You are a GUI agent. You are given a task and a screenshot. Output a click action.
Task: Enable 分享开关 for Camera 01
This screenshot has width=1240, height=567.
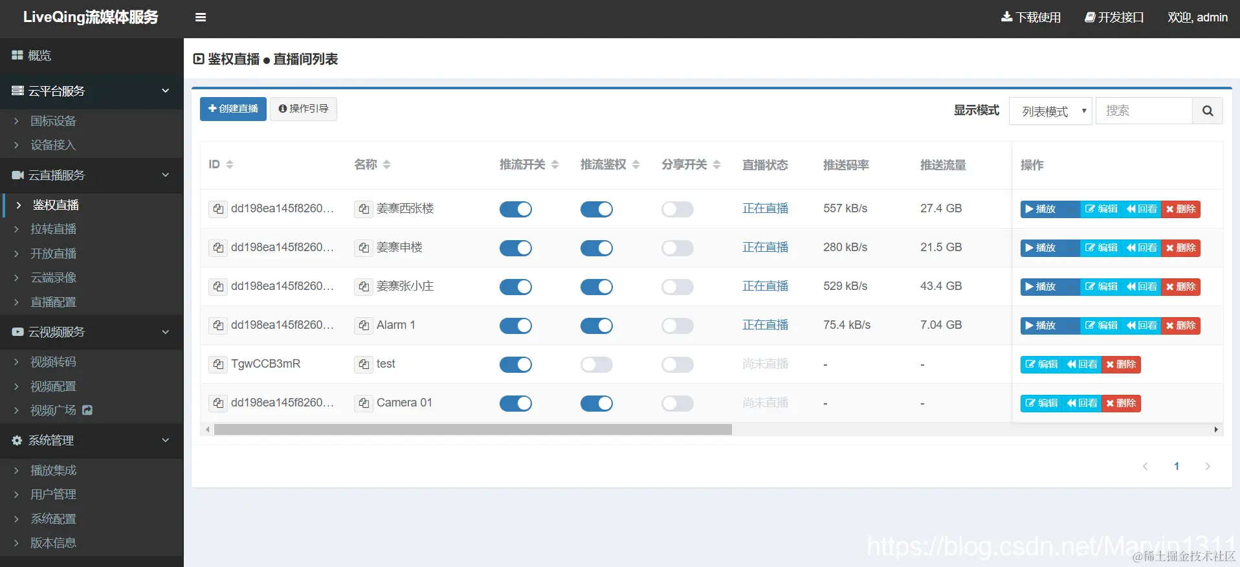(x=678, y=403)
